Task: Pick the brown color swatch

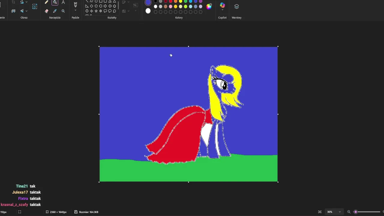Action: (166, 6)
